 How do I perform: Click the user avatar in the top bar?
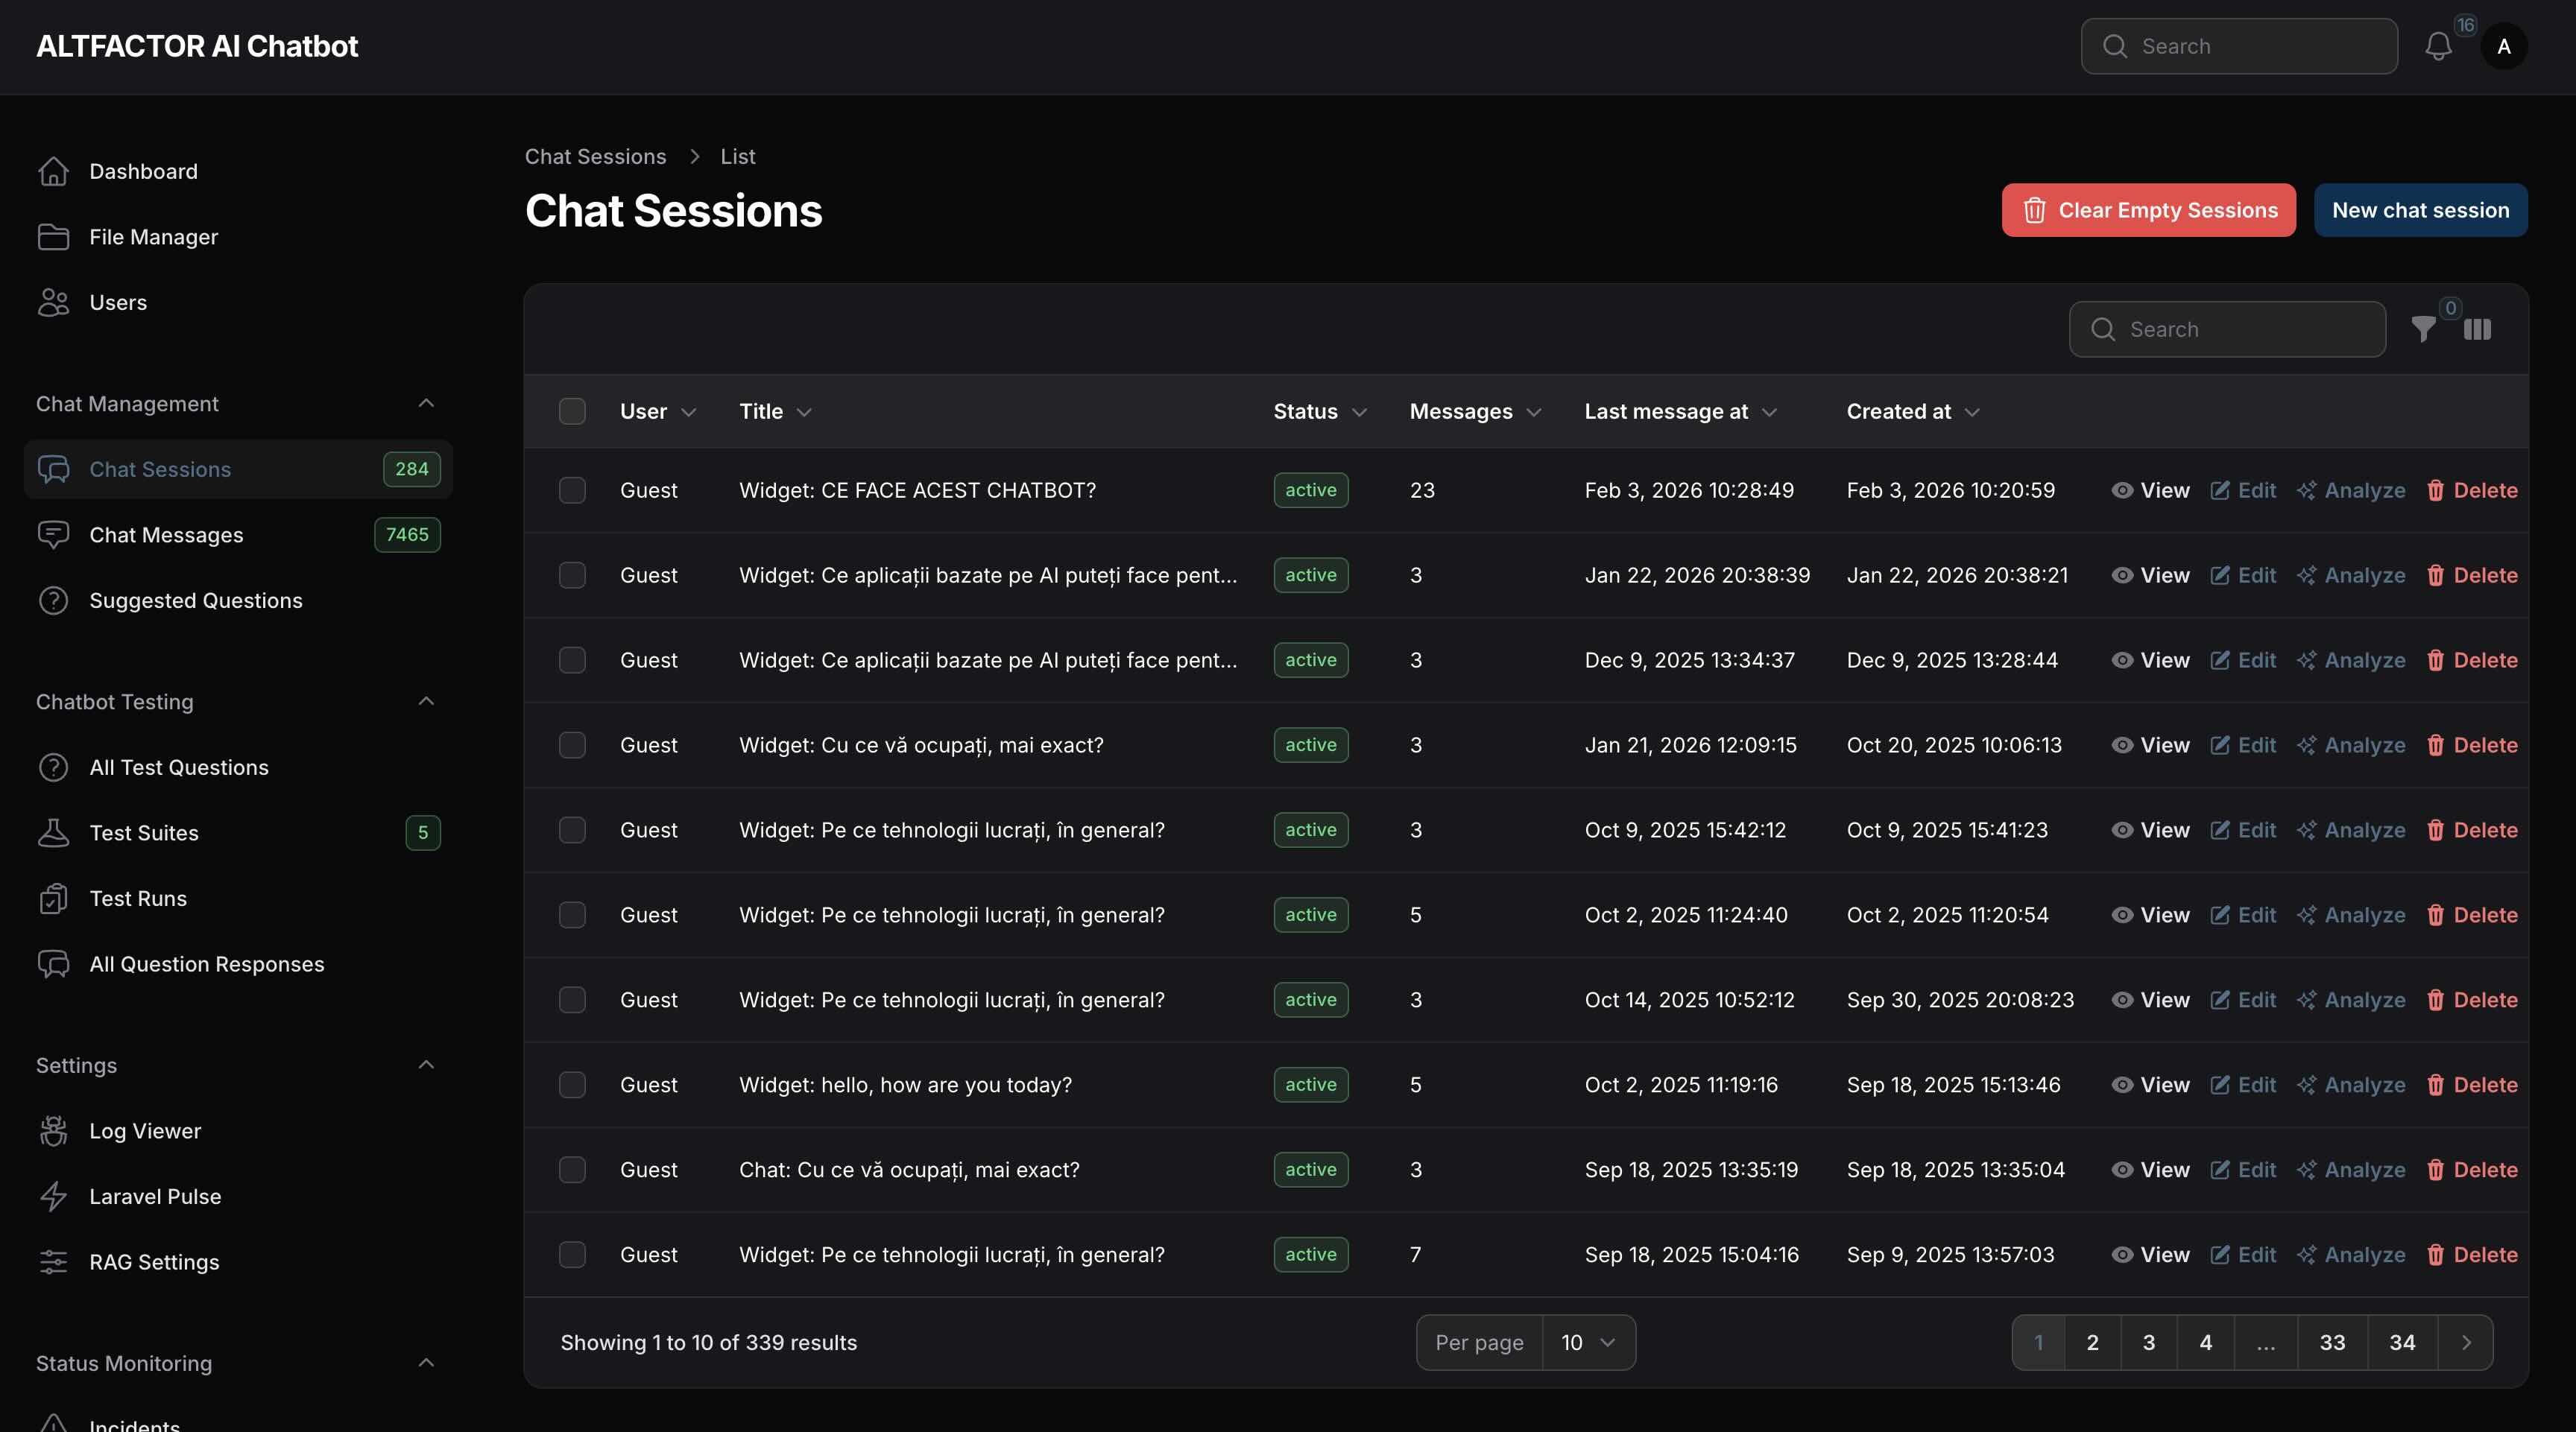click(2505, 46)
